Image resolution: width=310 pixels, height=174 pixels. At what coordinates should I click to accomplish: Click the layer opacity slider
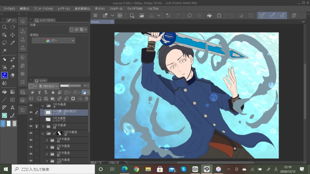(x=70, y=86)
